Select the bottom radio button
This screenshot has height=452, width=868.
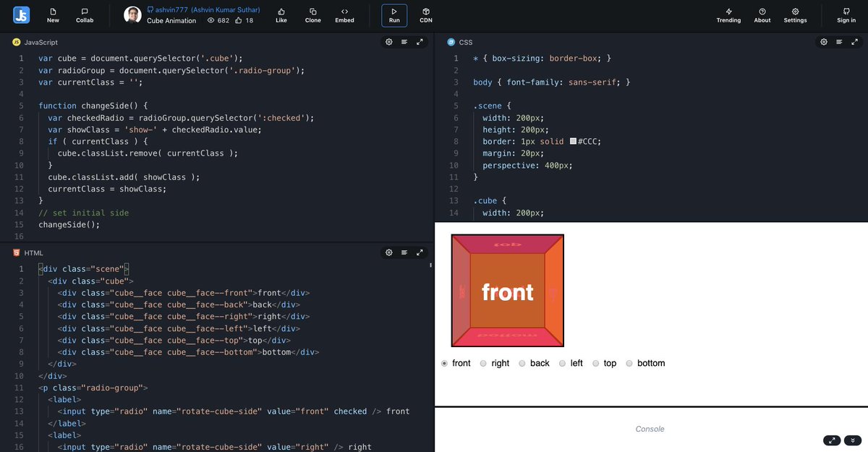click(x=629, y=363)
